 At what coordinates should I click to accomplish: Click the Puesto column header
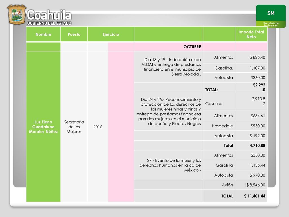click(74, 34)
